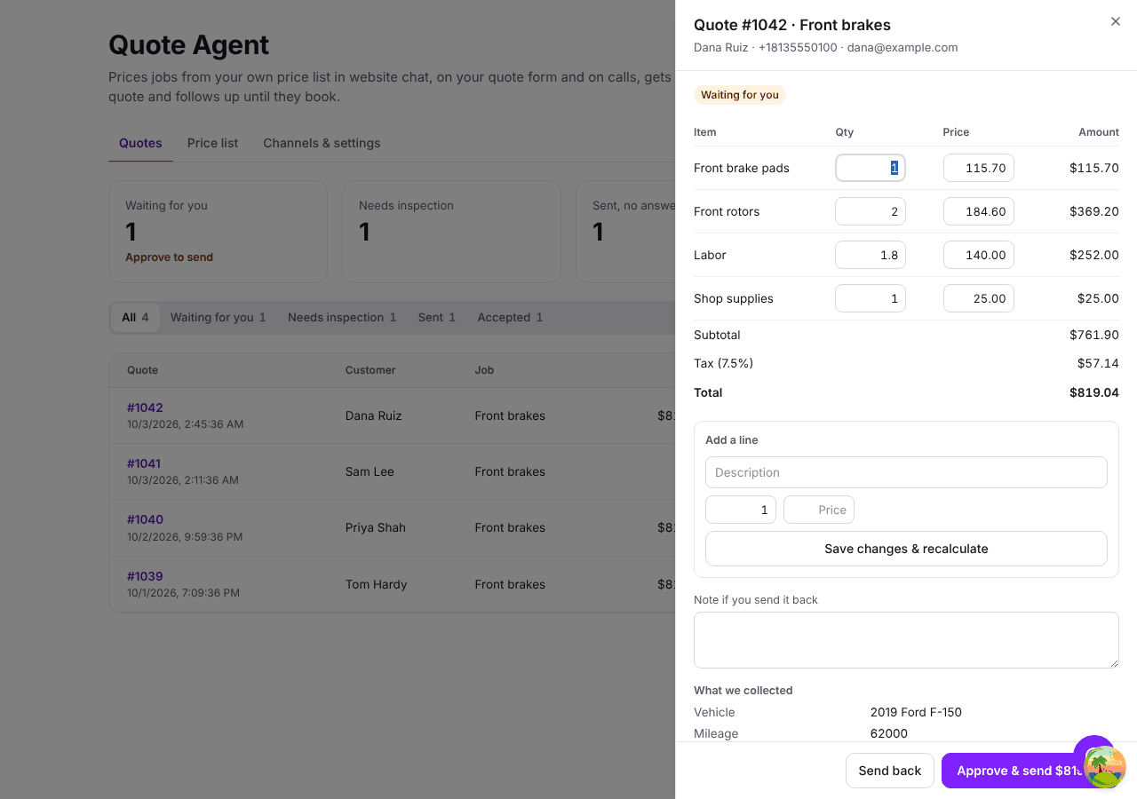Open the Channels & settings tab
Viewport: 1137px width, 799px height.
322,143
